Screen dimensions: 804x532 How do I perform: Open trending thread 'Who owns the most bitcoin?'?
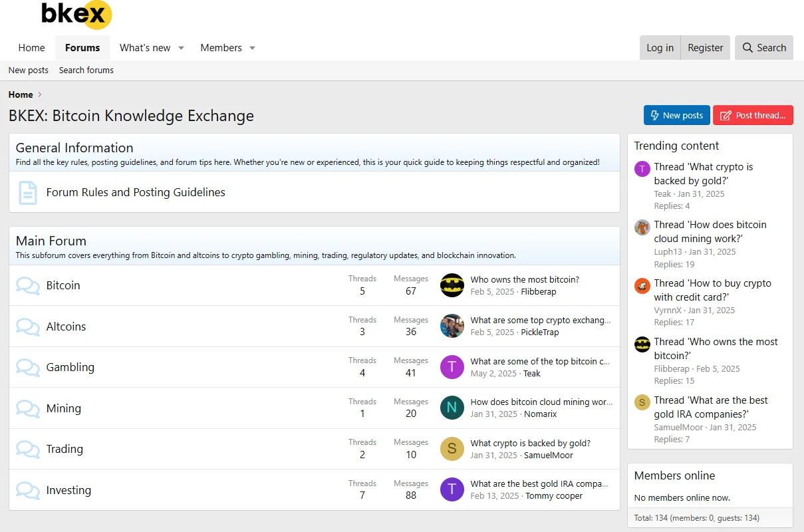click(x=716, y=348)
